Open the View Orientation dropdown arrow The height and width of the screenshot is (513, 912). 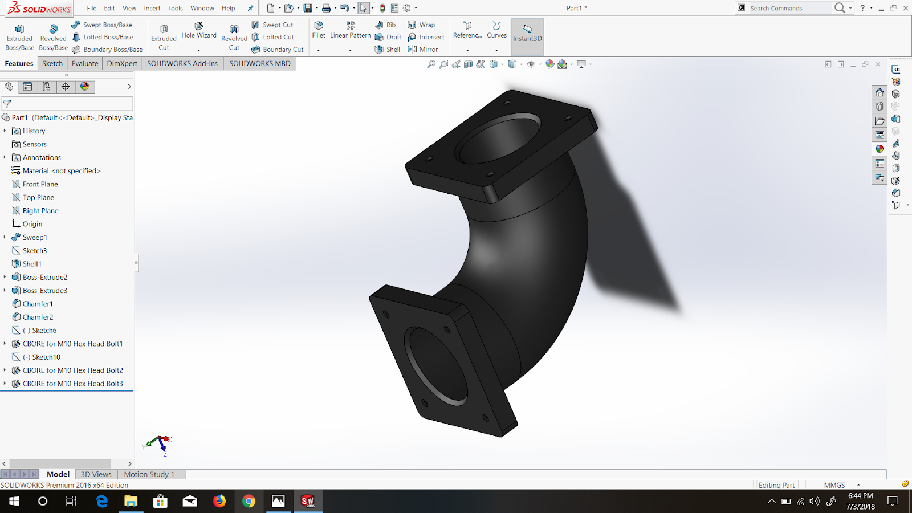point(501,64)
